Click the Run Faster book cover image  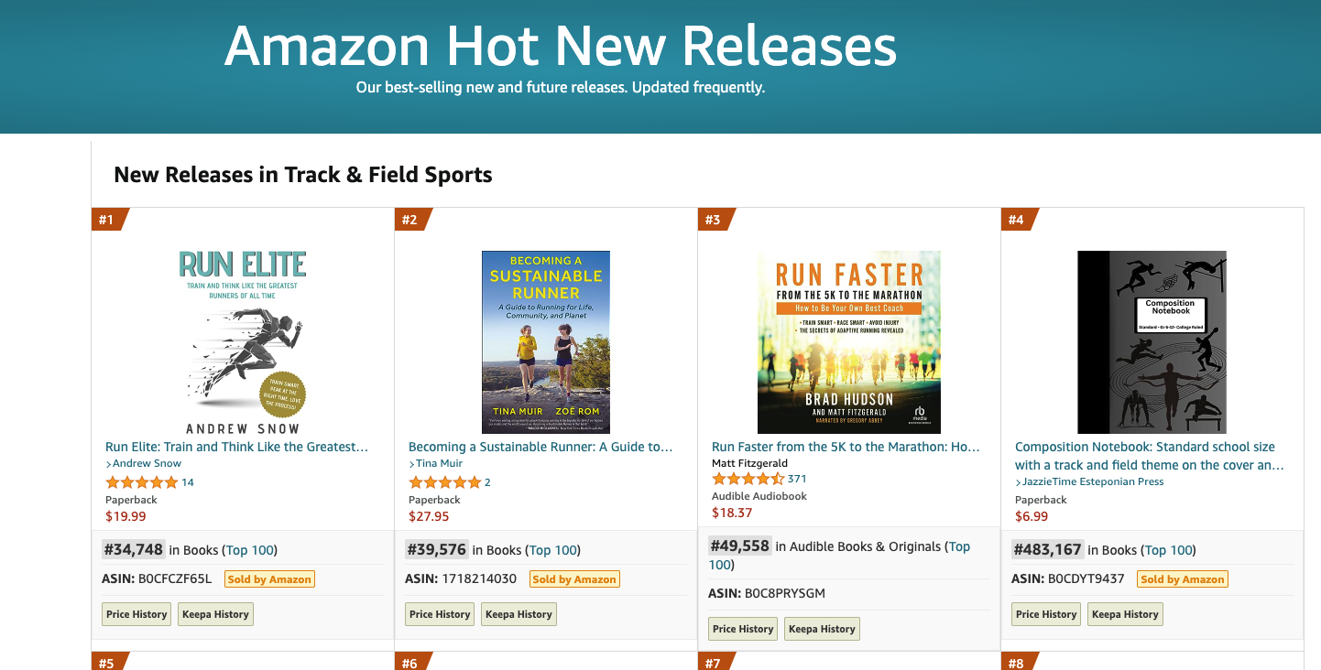pos(848,341)
